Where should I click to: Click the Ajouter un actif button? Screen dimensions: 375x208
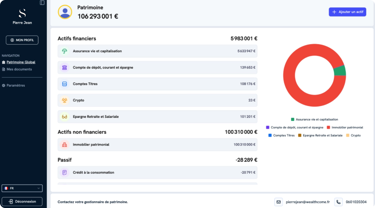[347, 12]
